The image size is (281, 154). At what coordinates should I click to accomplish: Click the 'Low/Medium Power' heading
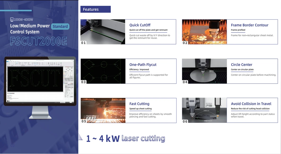pyautogui.click(x=30, y=26)
